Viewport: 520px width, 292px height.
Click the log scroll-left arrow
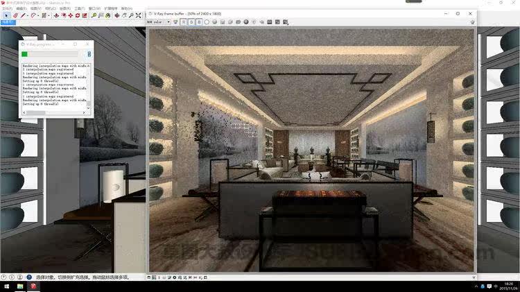pos(24,113)
